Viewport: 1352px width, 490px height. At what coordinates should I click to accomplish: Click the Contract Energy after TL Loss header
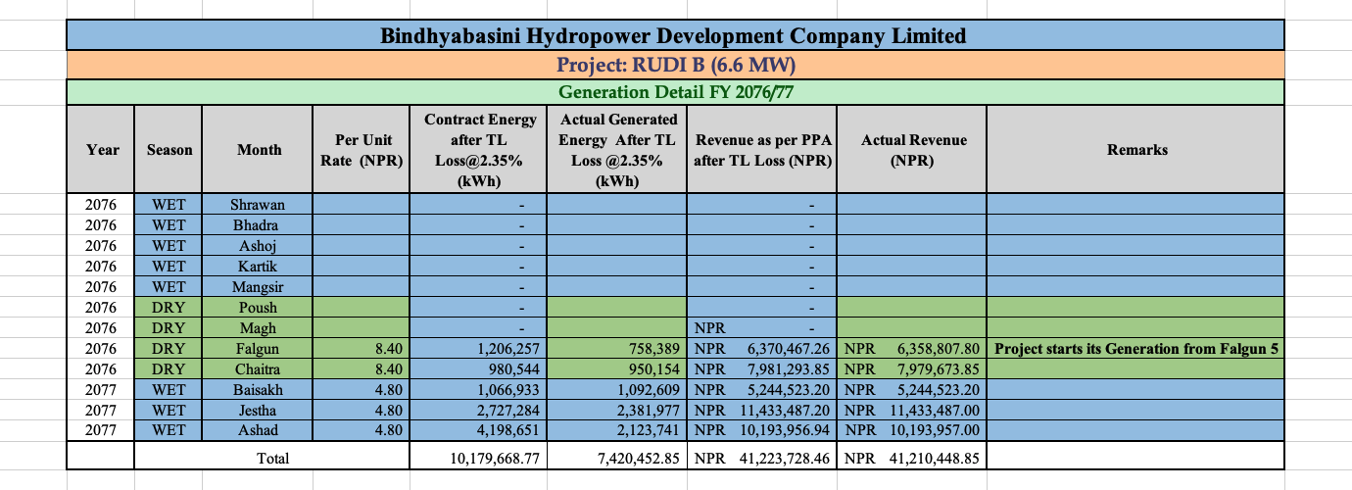point(479,150)
